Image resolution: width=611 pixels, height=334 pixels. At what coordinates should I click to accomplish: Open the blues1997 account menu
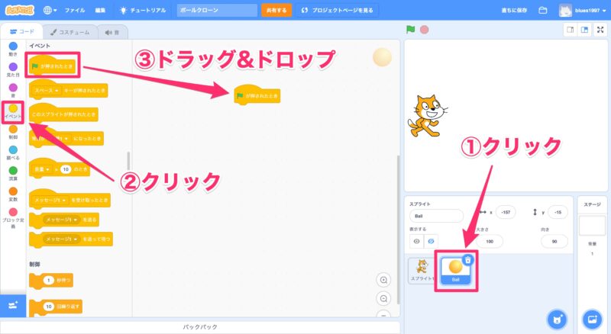coord(585,11)
